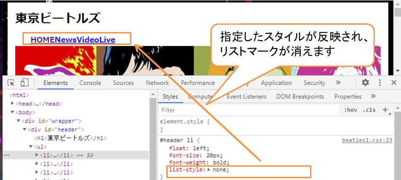401x180 pixels.
Task: Open DevTools settings gear
Action: [366, 82]
